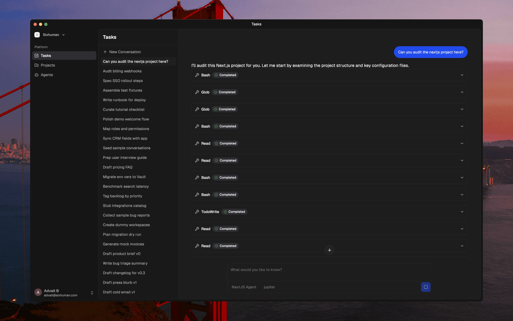
Task: Open the Projects section in sidebar
Action: [48, 65]
